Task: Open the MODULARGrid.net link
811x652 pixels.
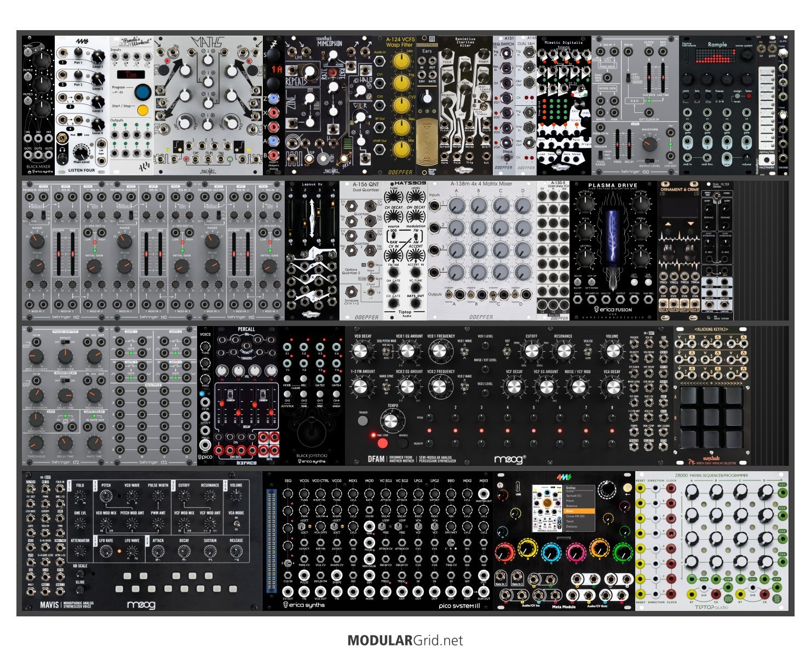Action: (405, 640)
